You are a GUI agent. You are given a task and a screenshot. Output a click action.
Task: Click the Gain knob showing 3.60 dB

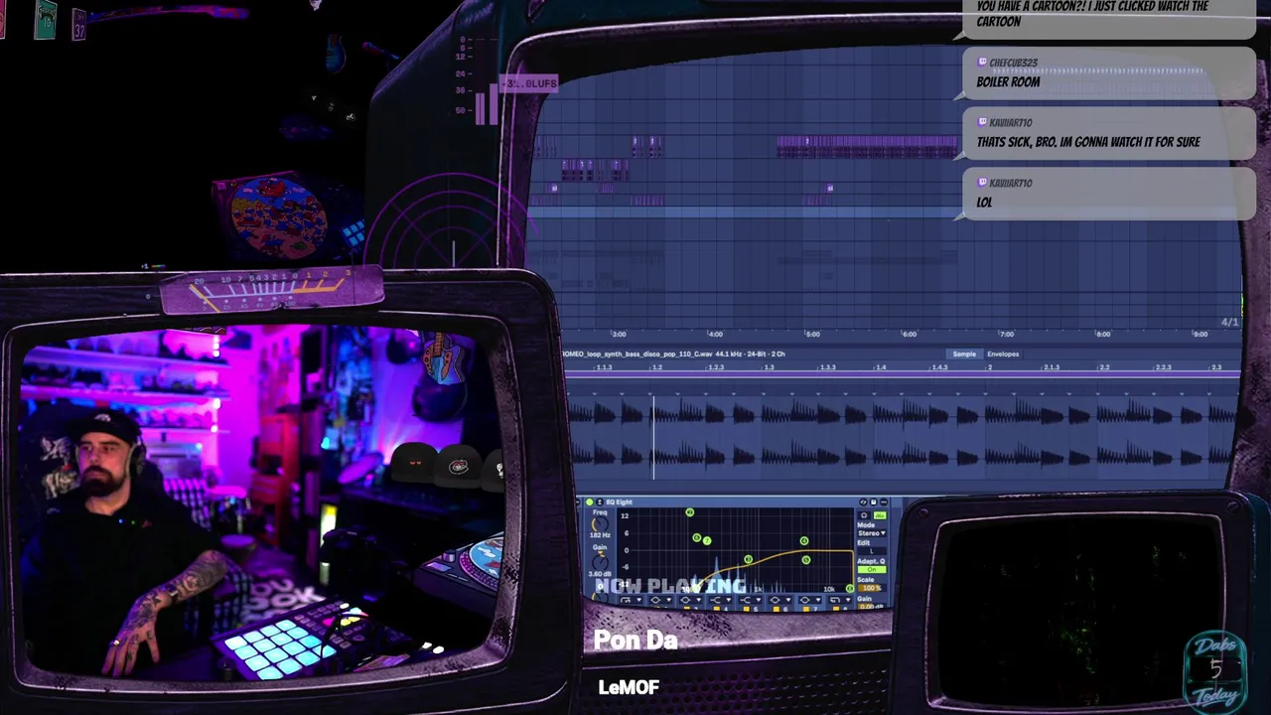pyautogui.click(x=600, y=561)
